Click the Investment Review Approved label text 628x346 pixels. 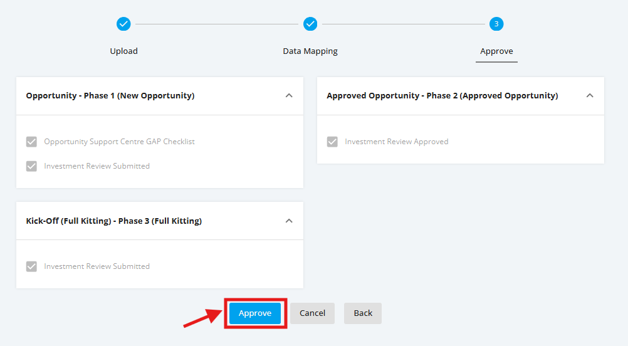[x=397, y=142]
